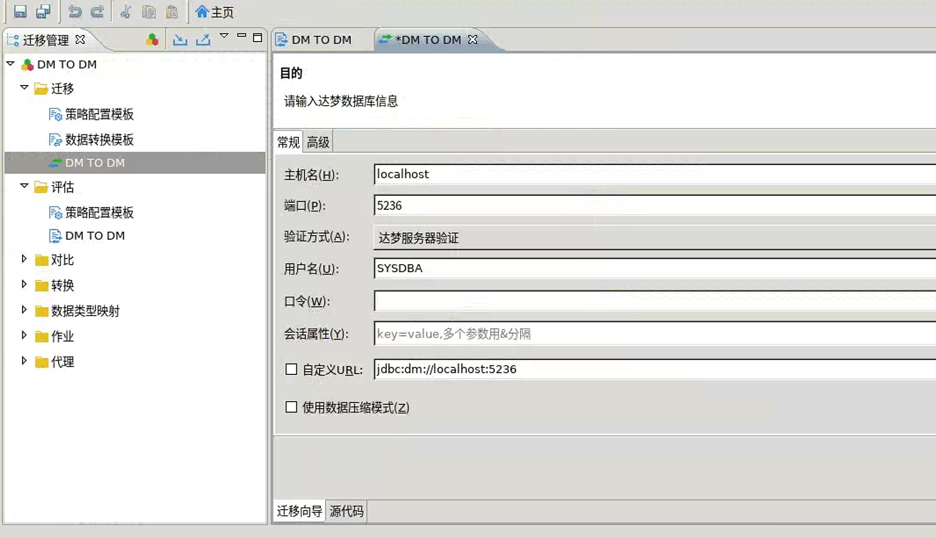Viewport: 936px width, 537px height.
Task: Click the 主机名 input field
Action: (x=655, y=174)
